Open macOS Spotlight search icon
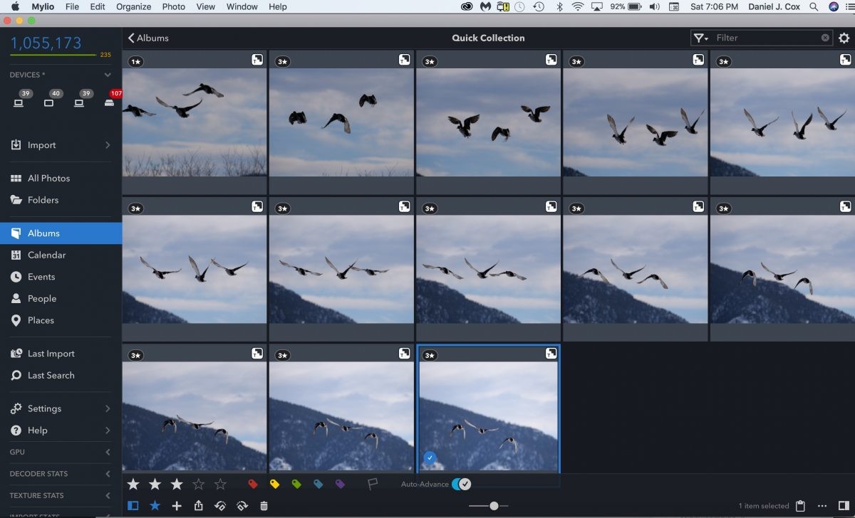This screenshot has width=855, height=518. pyautogui.click(x=814, y=6)
